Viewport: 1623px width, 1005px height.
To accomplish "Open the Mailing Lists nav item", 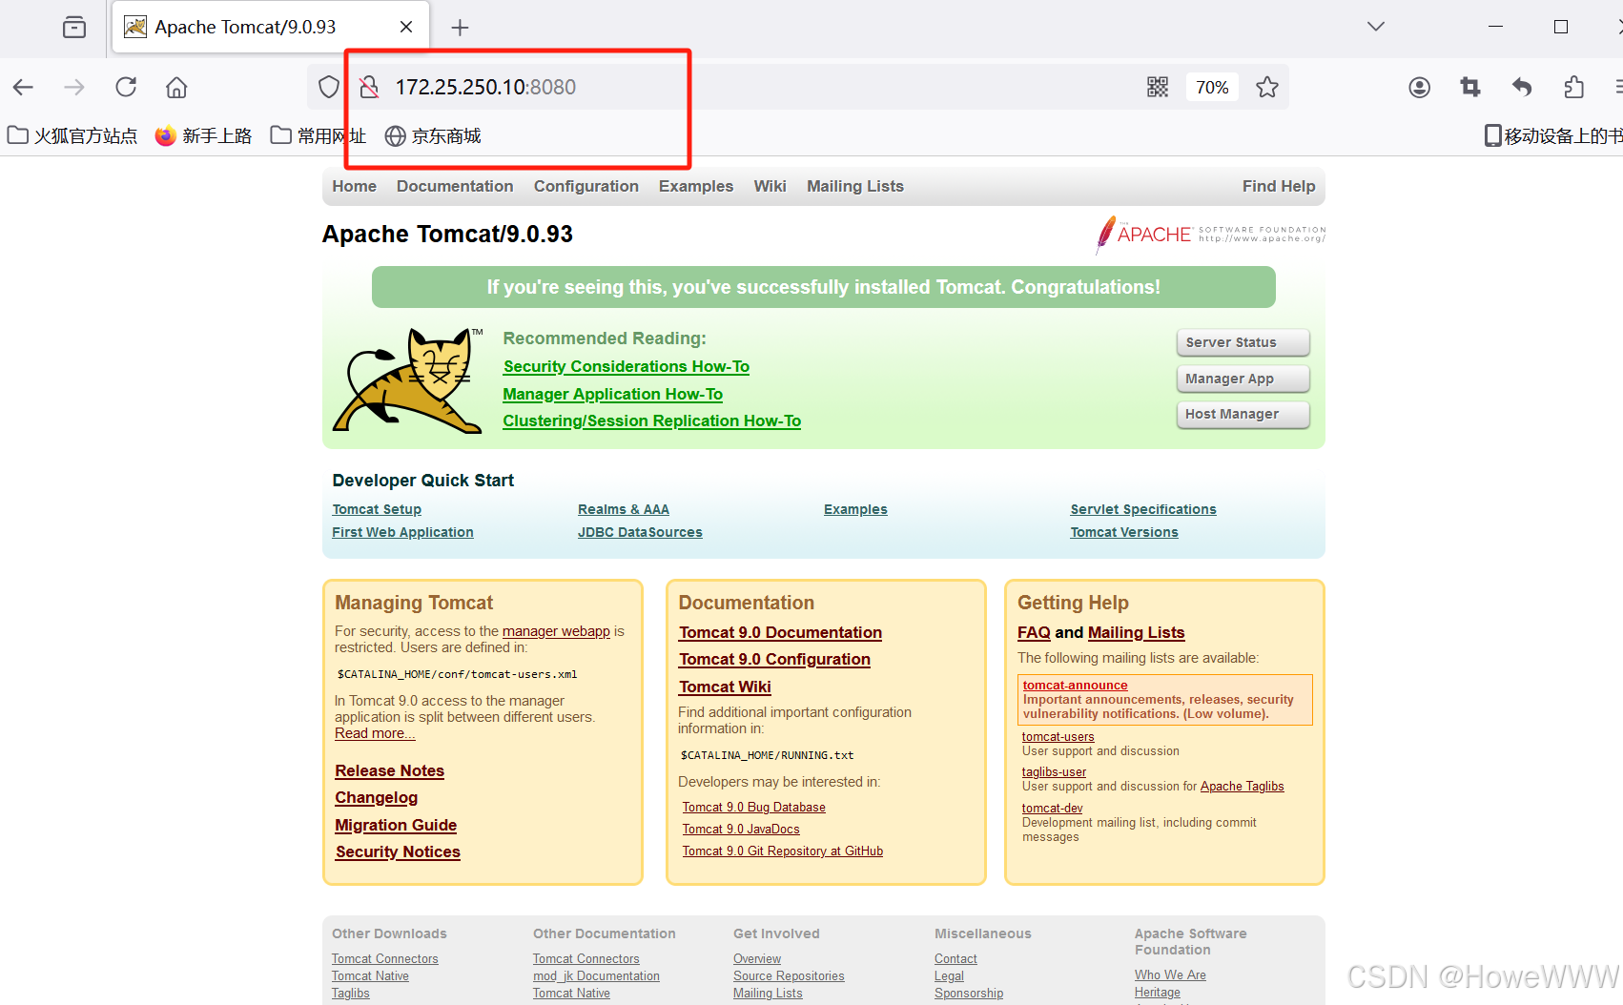I will tap(855, 186).
